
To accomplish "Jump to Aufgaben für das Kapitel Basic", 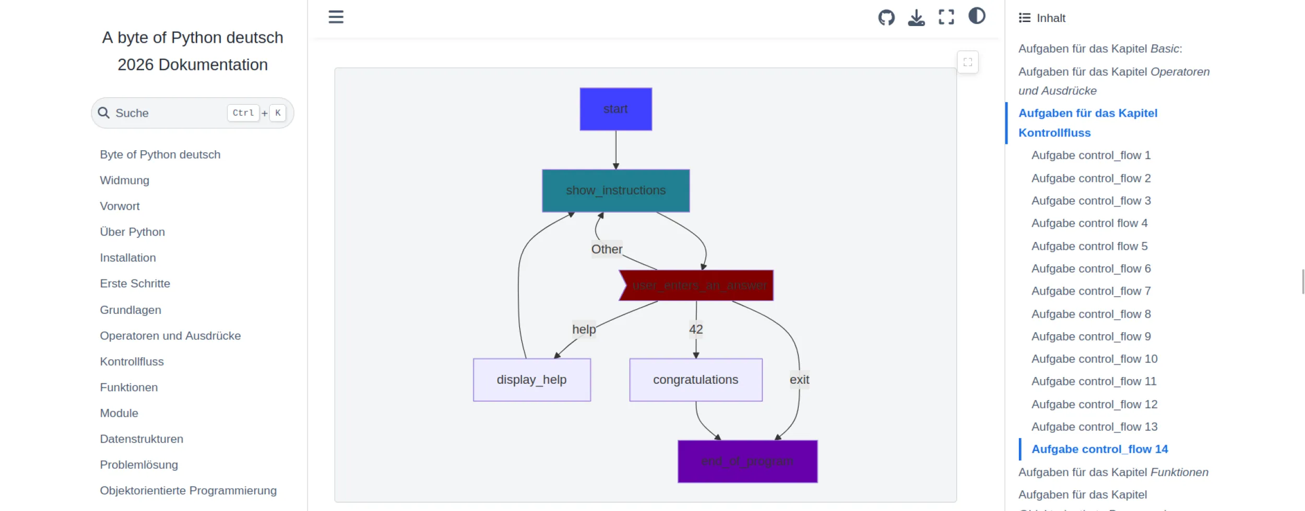I will pyautogui.click(x=1100, y=48).
